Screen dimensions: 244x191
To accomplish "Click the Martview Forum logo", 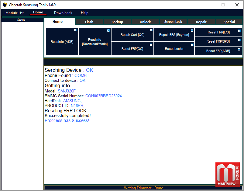I will click(228, 174).
